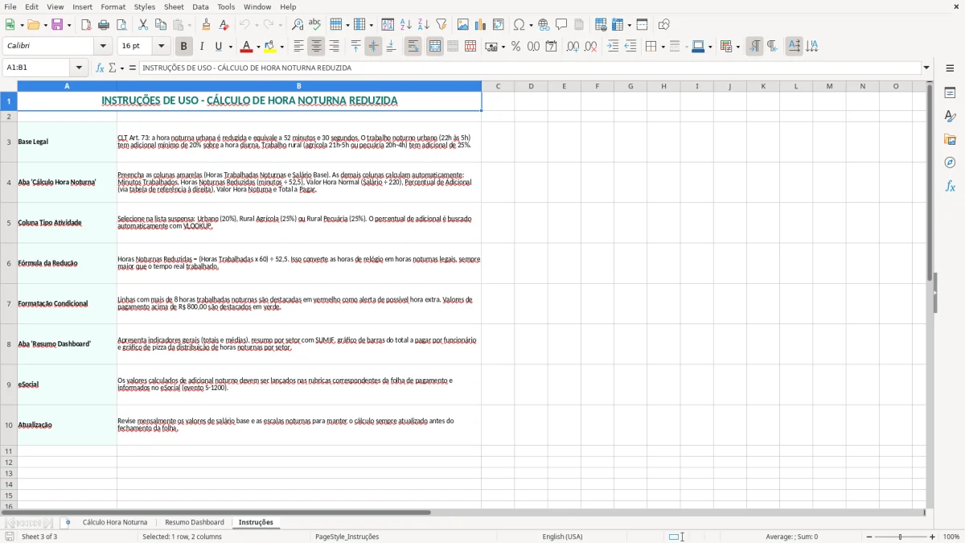
Task: Click the Print icon
Action: [104, 25]
